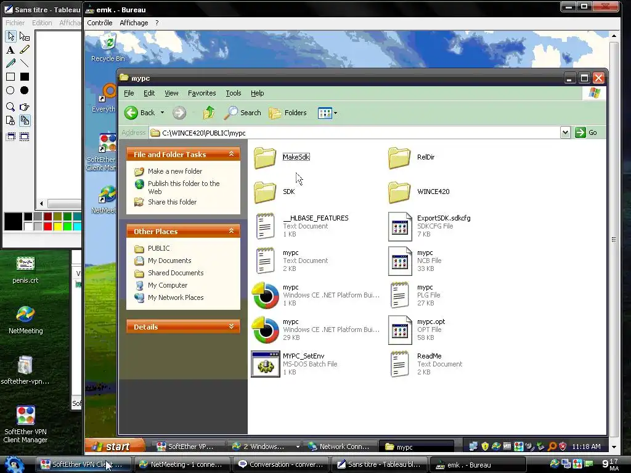
Task: Open the Tools menu
Action: 234,93
